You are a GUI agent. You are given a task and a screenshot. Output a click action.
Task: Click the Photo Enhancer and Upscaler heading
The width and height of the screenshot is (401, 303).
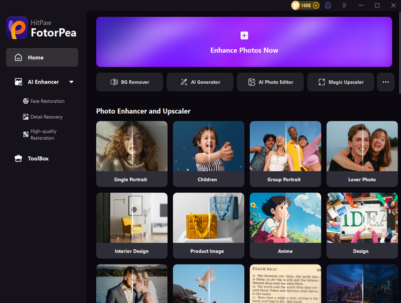(143, 111)
